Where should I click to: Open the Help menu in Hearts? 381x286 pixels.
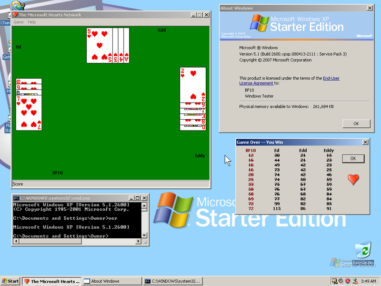tap(31, 22)
